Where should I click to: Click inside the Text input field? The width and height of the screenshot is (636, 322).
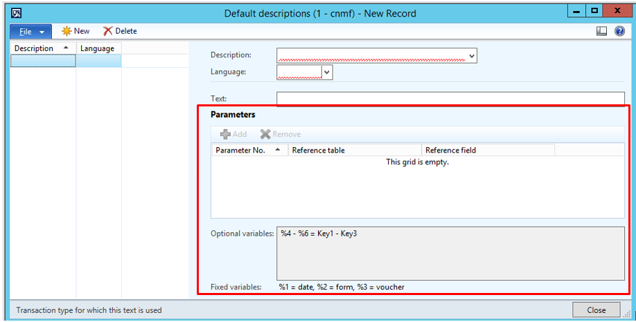[x=450, y=99]
